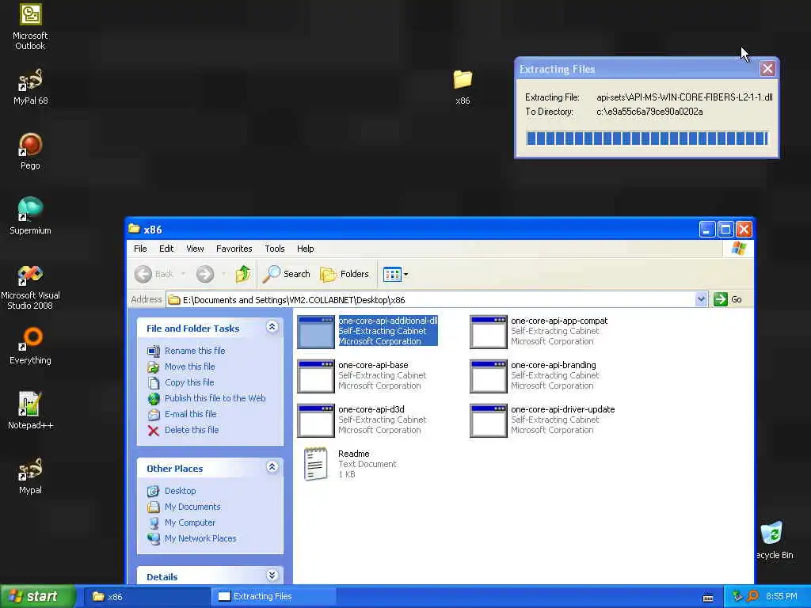Open the Help menu
Image resolution: width=811 pixels, height=608 pixels.
tap(305, 249)
